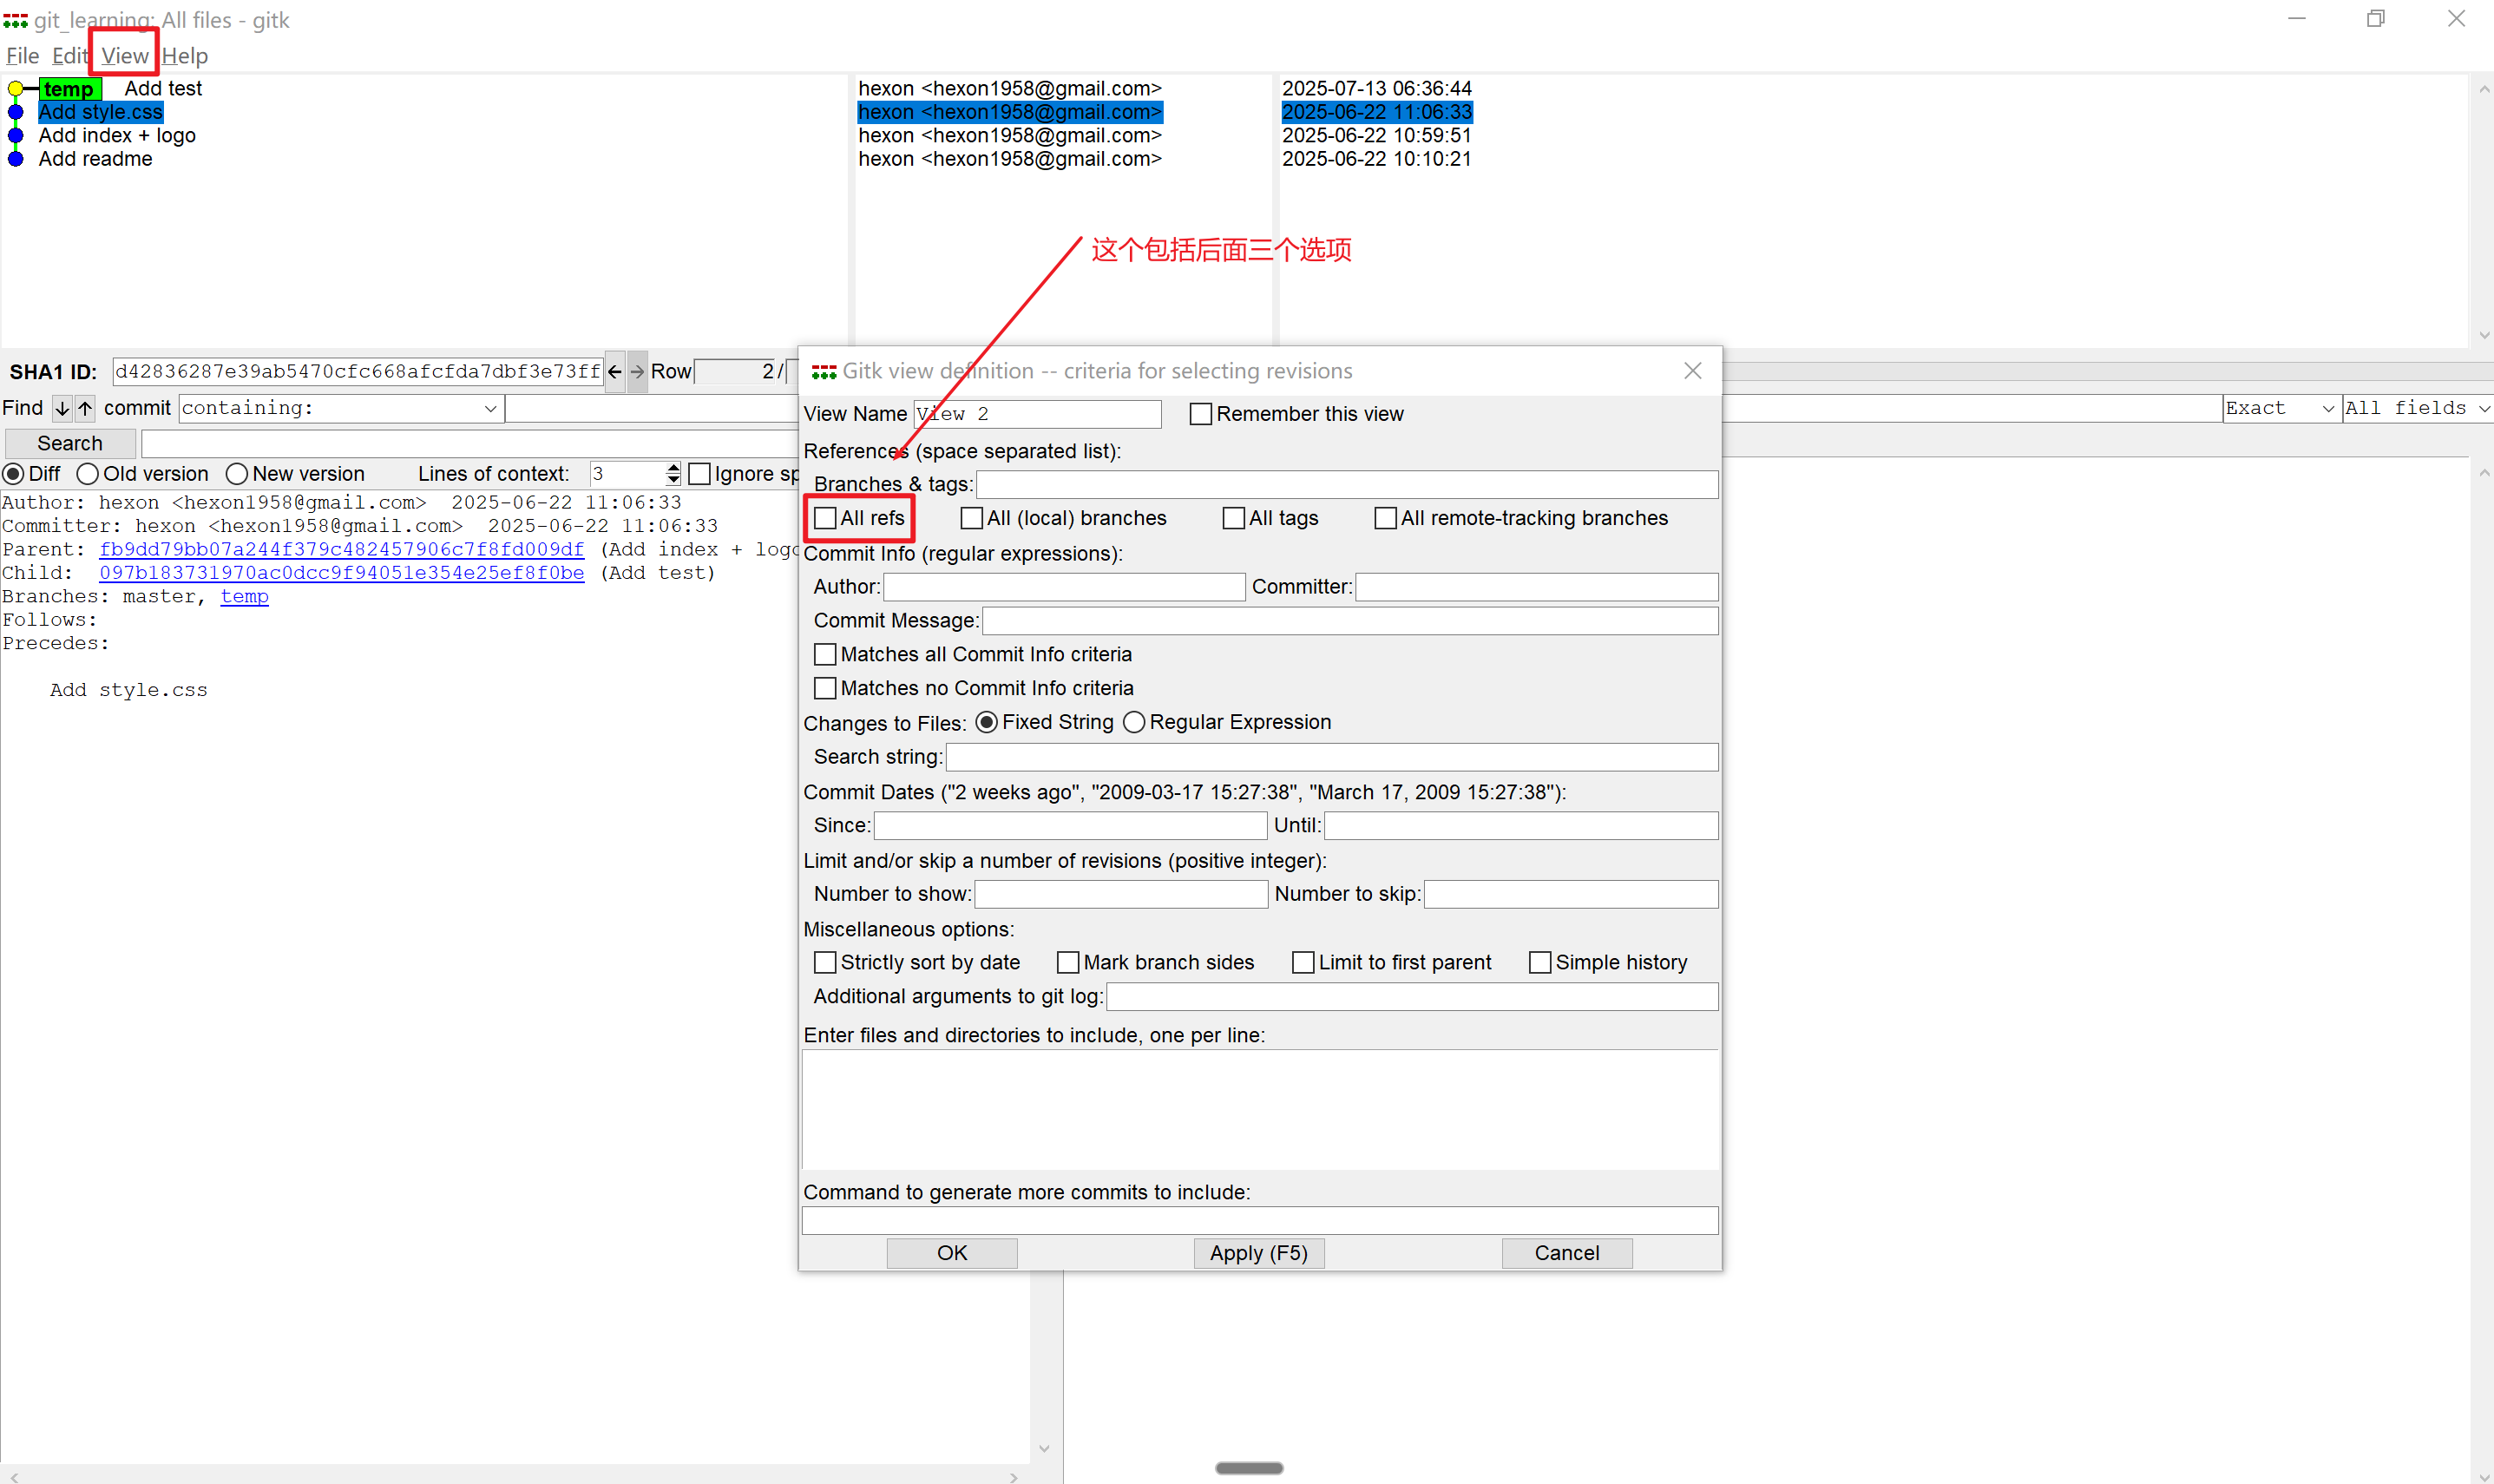Enable the All refs checkbox
2494x1484 pixels.
825,518
